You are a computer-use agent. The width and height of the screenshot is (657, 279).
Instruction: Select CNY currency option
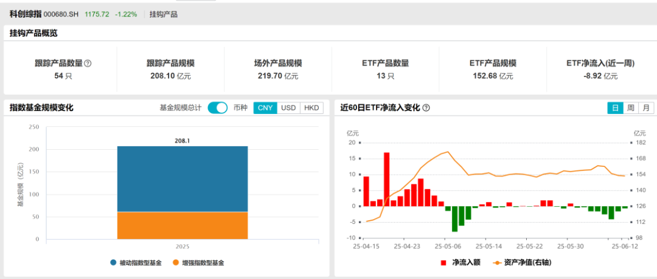[265, 108]
